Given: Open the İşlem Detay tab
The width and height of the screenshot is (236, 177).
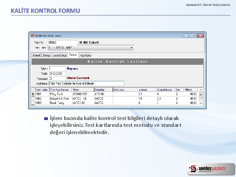Looking at the screenshot, I should pyautogui.click(x=60, y=55).
